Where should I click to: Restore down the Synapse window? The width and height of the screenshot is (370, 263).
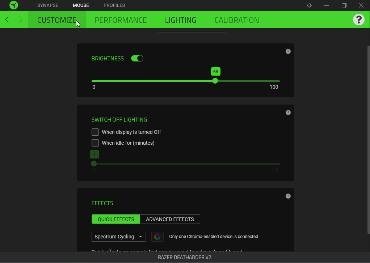coord(344,5)
